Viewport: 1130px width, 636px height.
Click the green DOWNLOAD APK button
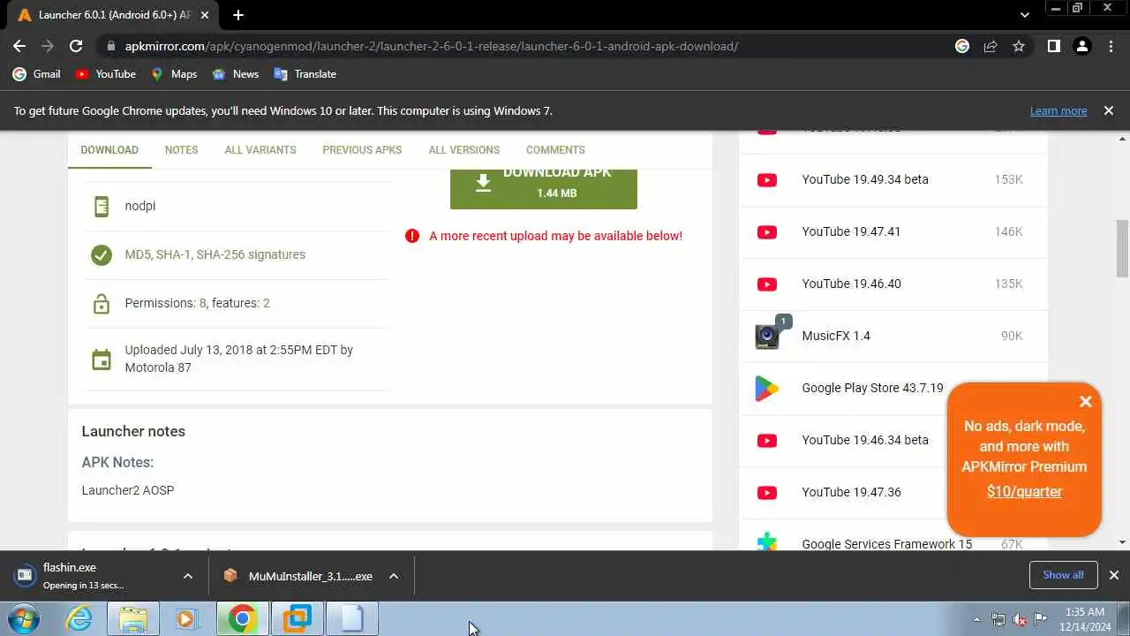point(544,188)
